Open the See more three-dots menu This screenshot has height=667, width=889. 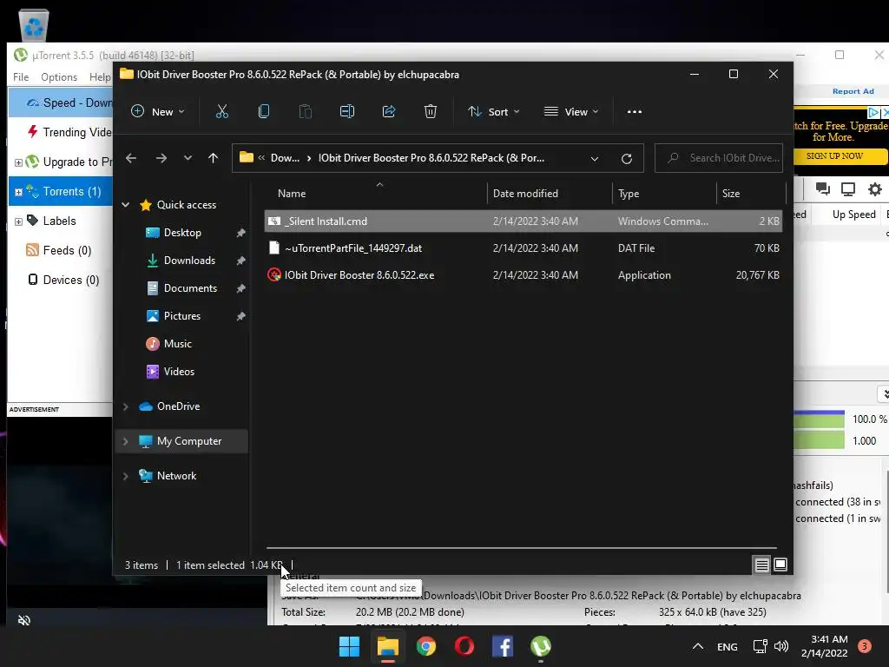[635, 112]
